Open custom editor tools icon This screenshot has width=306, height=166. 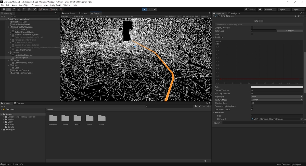[x=34, y=9]
